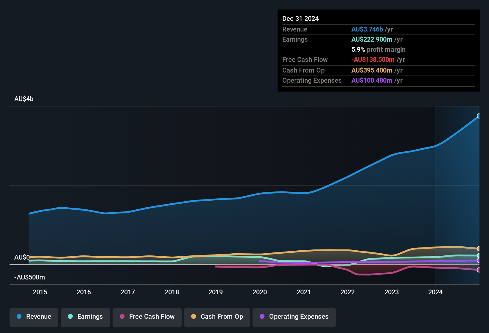This screenshot has height=333, width=489.
Task: Click the AU$3.746b revenue value
Action: coord(367,29)
